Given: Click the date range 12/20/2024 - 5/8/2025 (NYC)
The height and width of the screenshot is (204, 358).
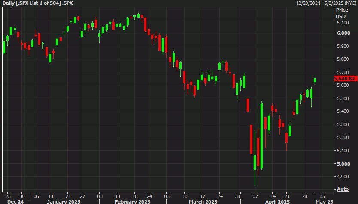Looking at the screenshot, I should [326, 3].
